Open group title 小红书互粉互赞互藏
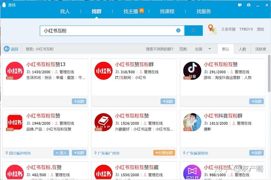 pyautogui.click(x=137, y=167)
